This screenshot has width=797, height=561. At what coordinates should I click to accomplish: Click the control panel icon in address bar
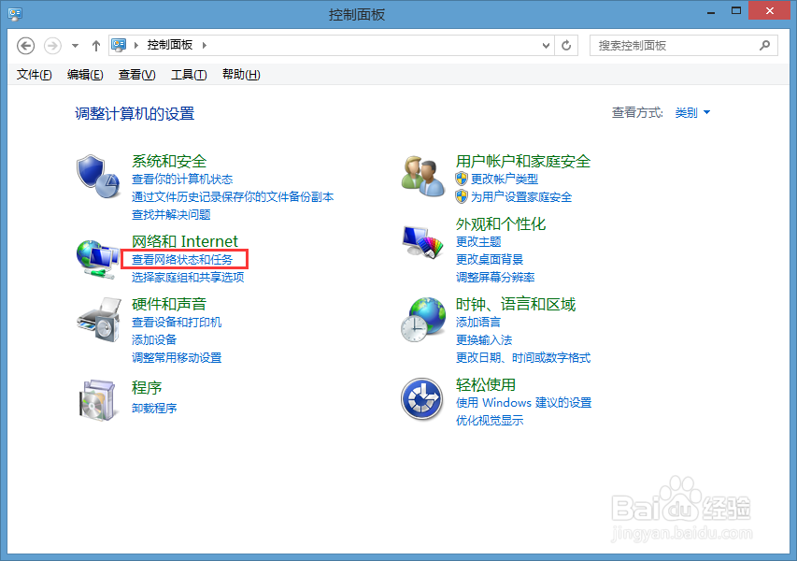point(119,45)
